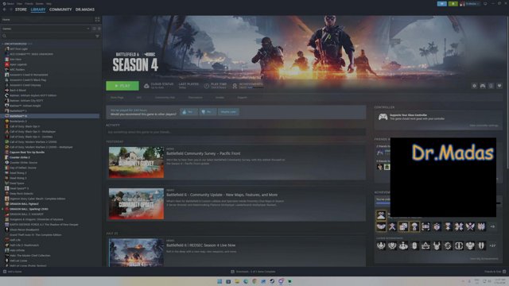Screen dimensions: 509x286
Task: Open the STORE tab
Action: click(x=21, y=10)
